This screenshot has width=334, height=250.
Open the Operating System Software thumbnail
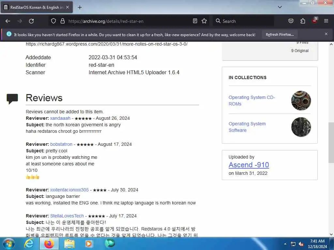point(301,127)
